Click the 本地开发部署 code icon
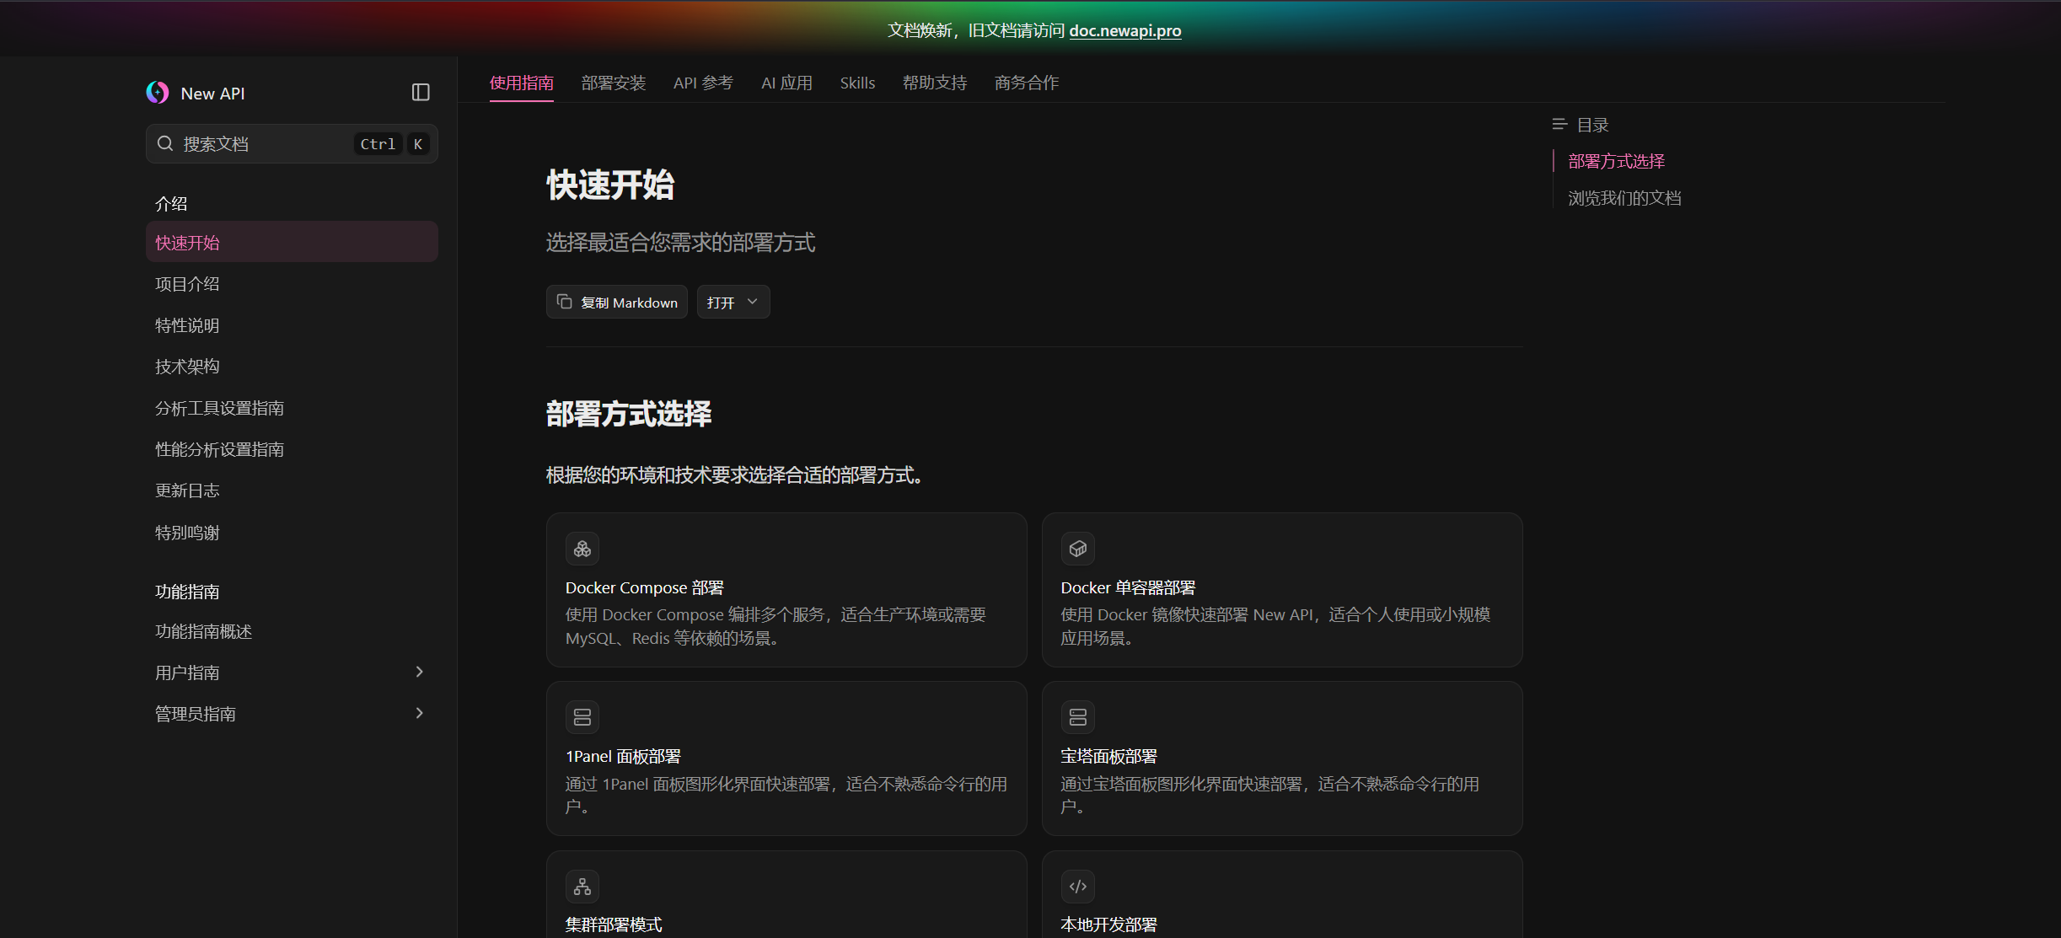Viewport: 2061px width, 938px height. (x=1078, y=887)
